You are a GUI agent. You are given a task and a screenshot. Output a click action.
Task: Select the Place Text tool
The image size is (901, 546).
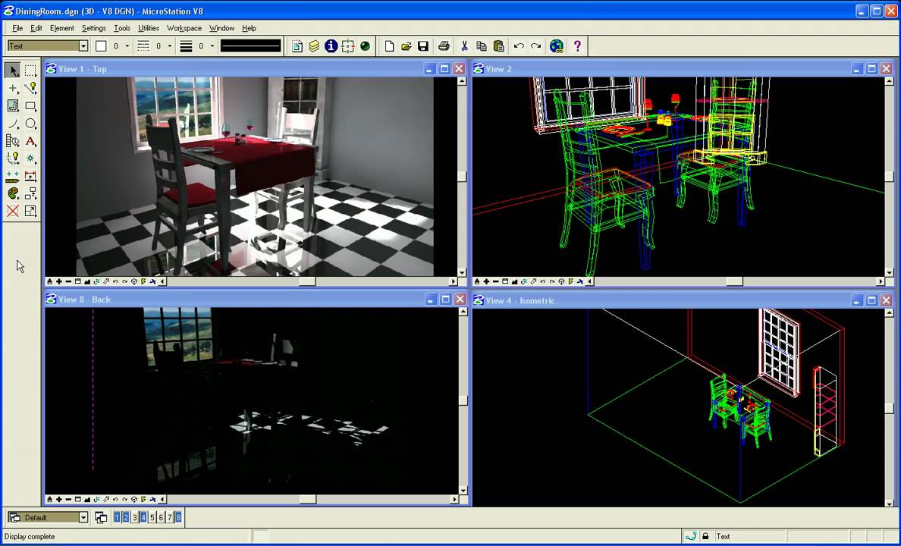pos(30,141)
